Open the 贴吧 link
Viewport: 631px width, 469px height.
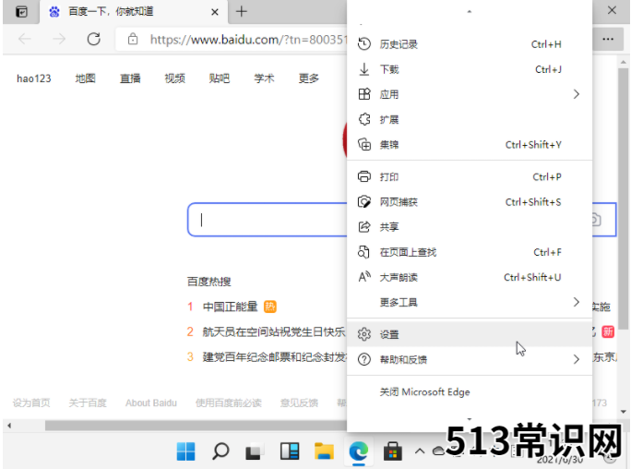(x=220, y=78)
